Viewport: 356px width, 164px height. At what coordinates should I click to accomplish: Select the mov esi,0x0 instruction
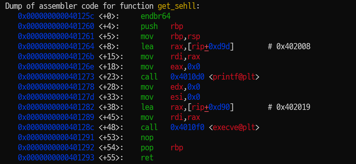(170, 97)
